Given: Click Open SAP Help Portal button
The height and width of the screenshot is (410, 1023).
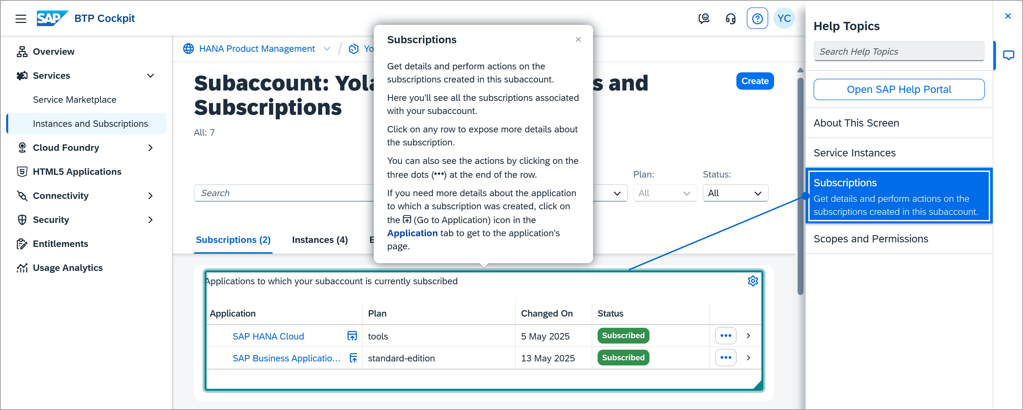Looking at the screenshot, I should (x=899, y=89).
